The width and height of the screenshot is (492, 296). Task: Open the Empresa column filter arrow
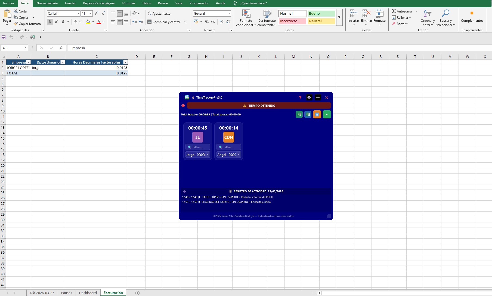[28, 62]
